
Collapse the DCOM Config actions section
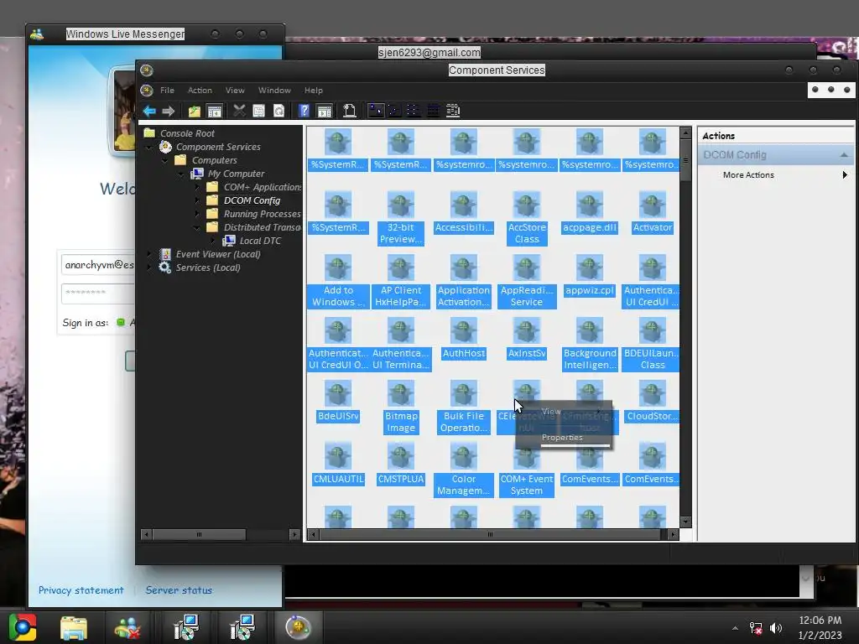coord(844,155)
